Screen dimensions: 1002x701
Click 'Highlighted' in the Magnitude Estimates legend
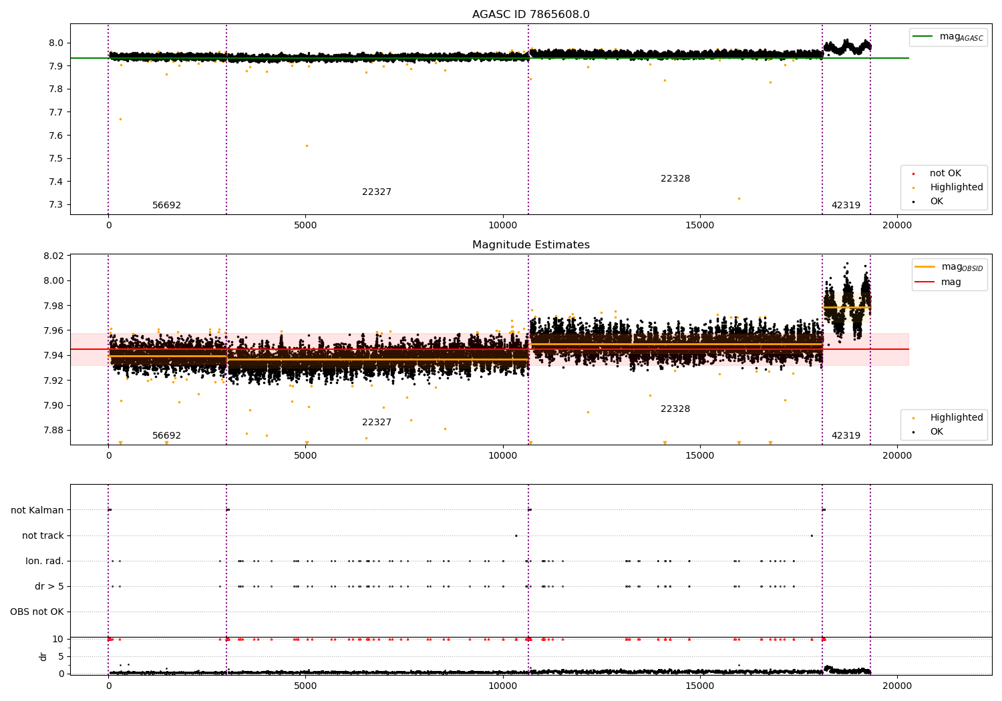tap(957, 418)
